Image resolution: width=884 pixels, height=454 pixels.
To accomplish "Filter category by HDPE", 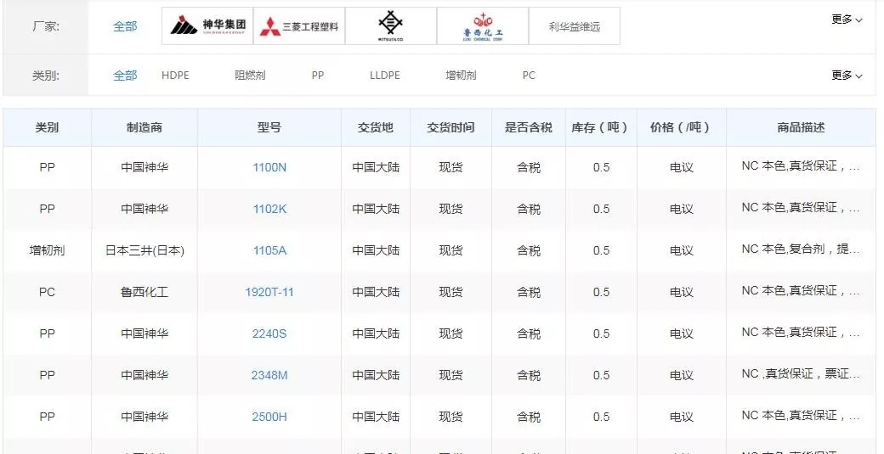I will [175, 76].
